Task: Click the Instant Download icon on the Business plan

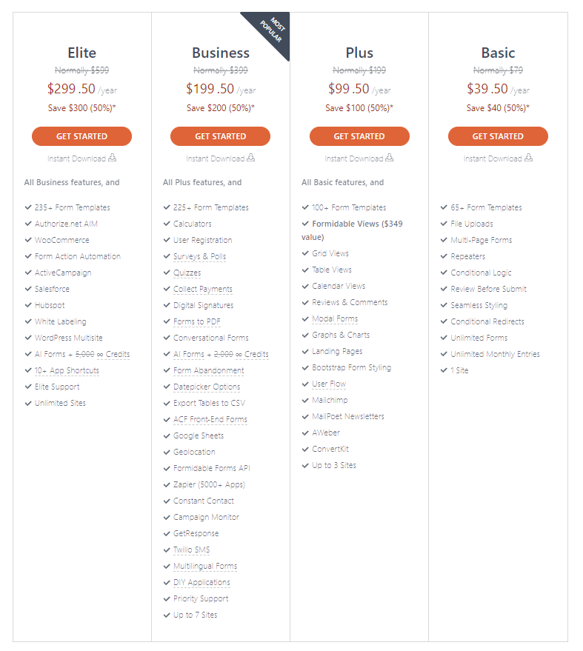Action: pyautogui.click(x=252, y=158)
